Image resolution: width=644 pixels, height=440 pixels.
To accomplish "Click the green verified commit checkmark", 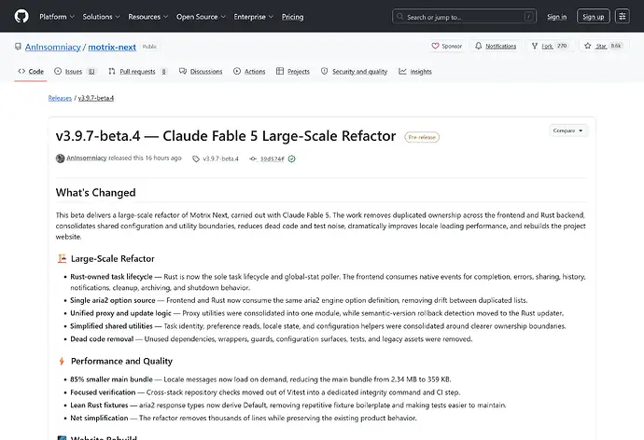I will pyautogui.click(x=291, y=158).
